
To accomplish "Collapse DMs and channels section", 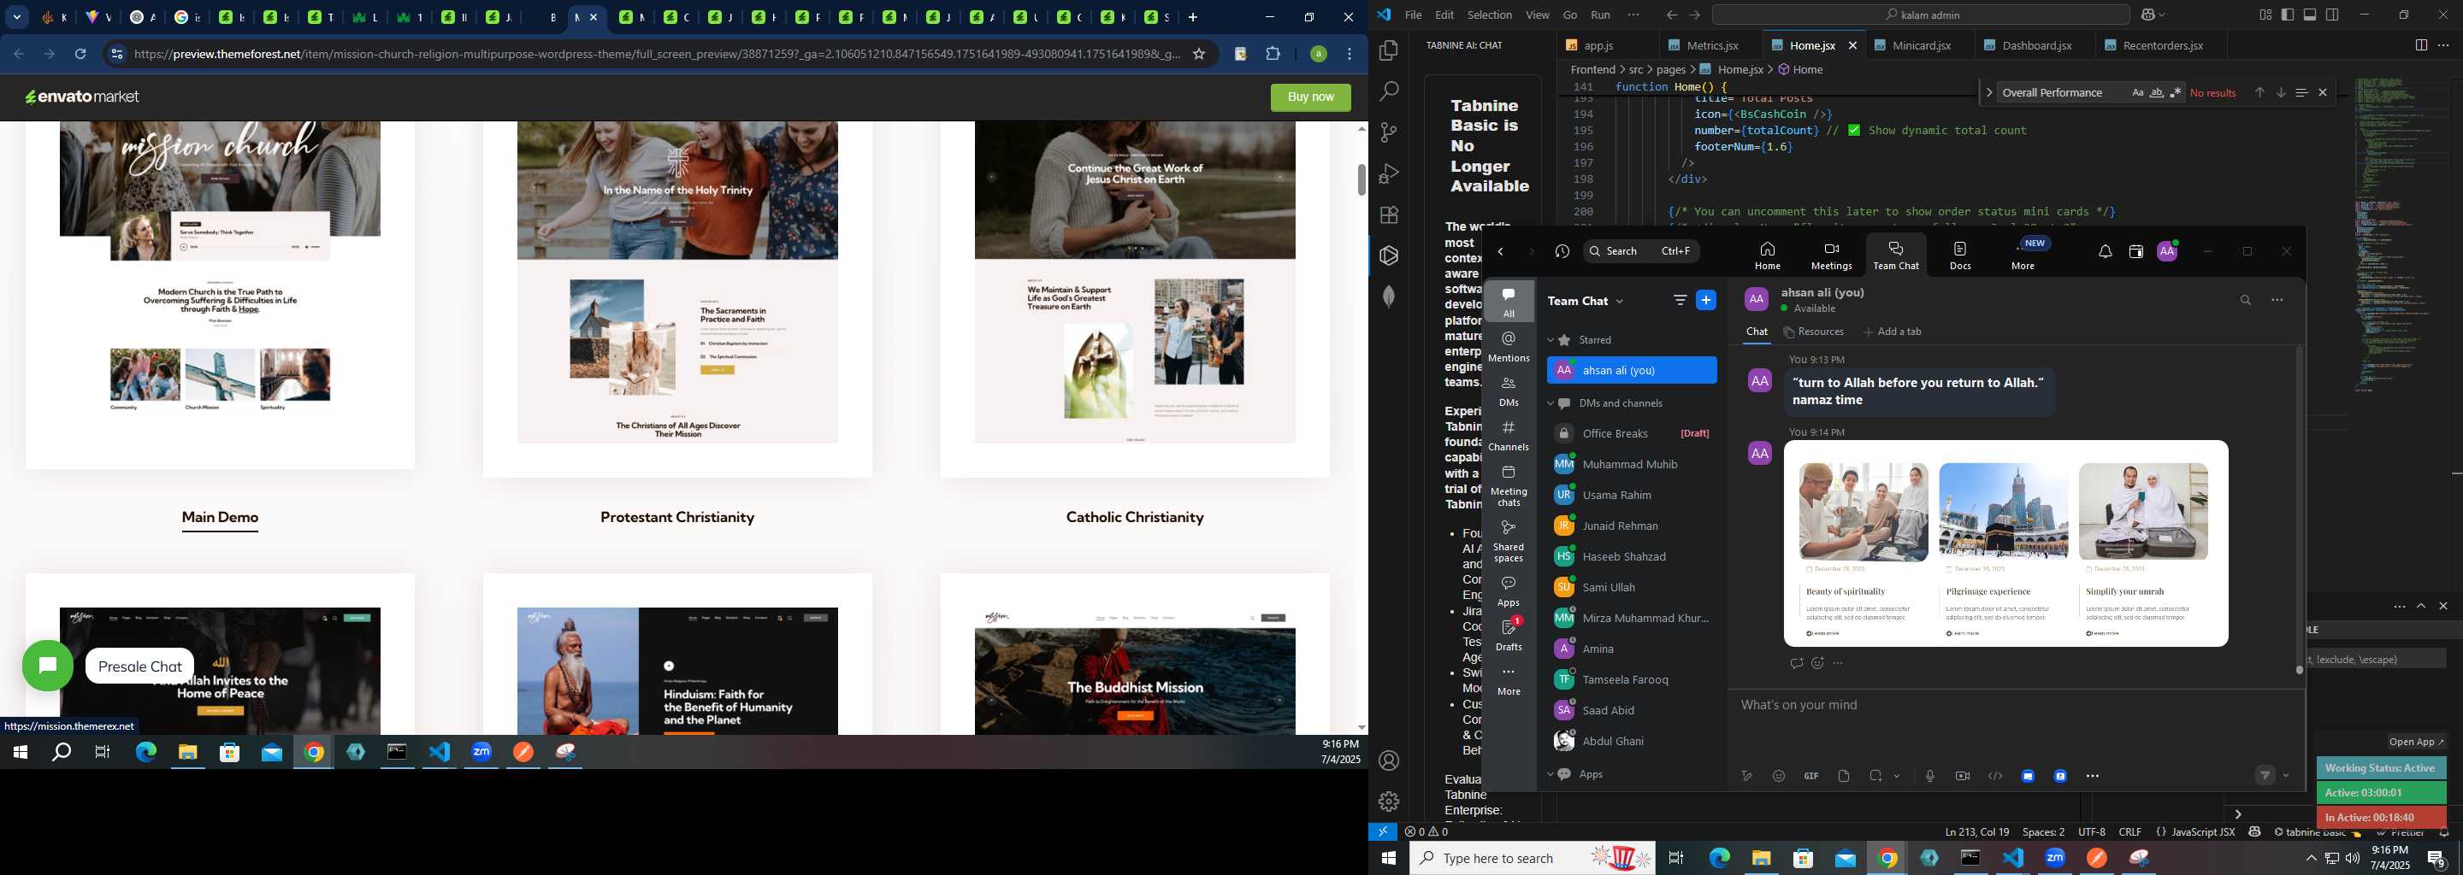I will (x=1550, y=403).
